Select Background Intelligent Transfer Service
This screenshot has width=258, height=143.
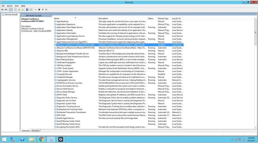click(x=119, y=54)
